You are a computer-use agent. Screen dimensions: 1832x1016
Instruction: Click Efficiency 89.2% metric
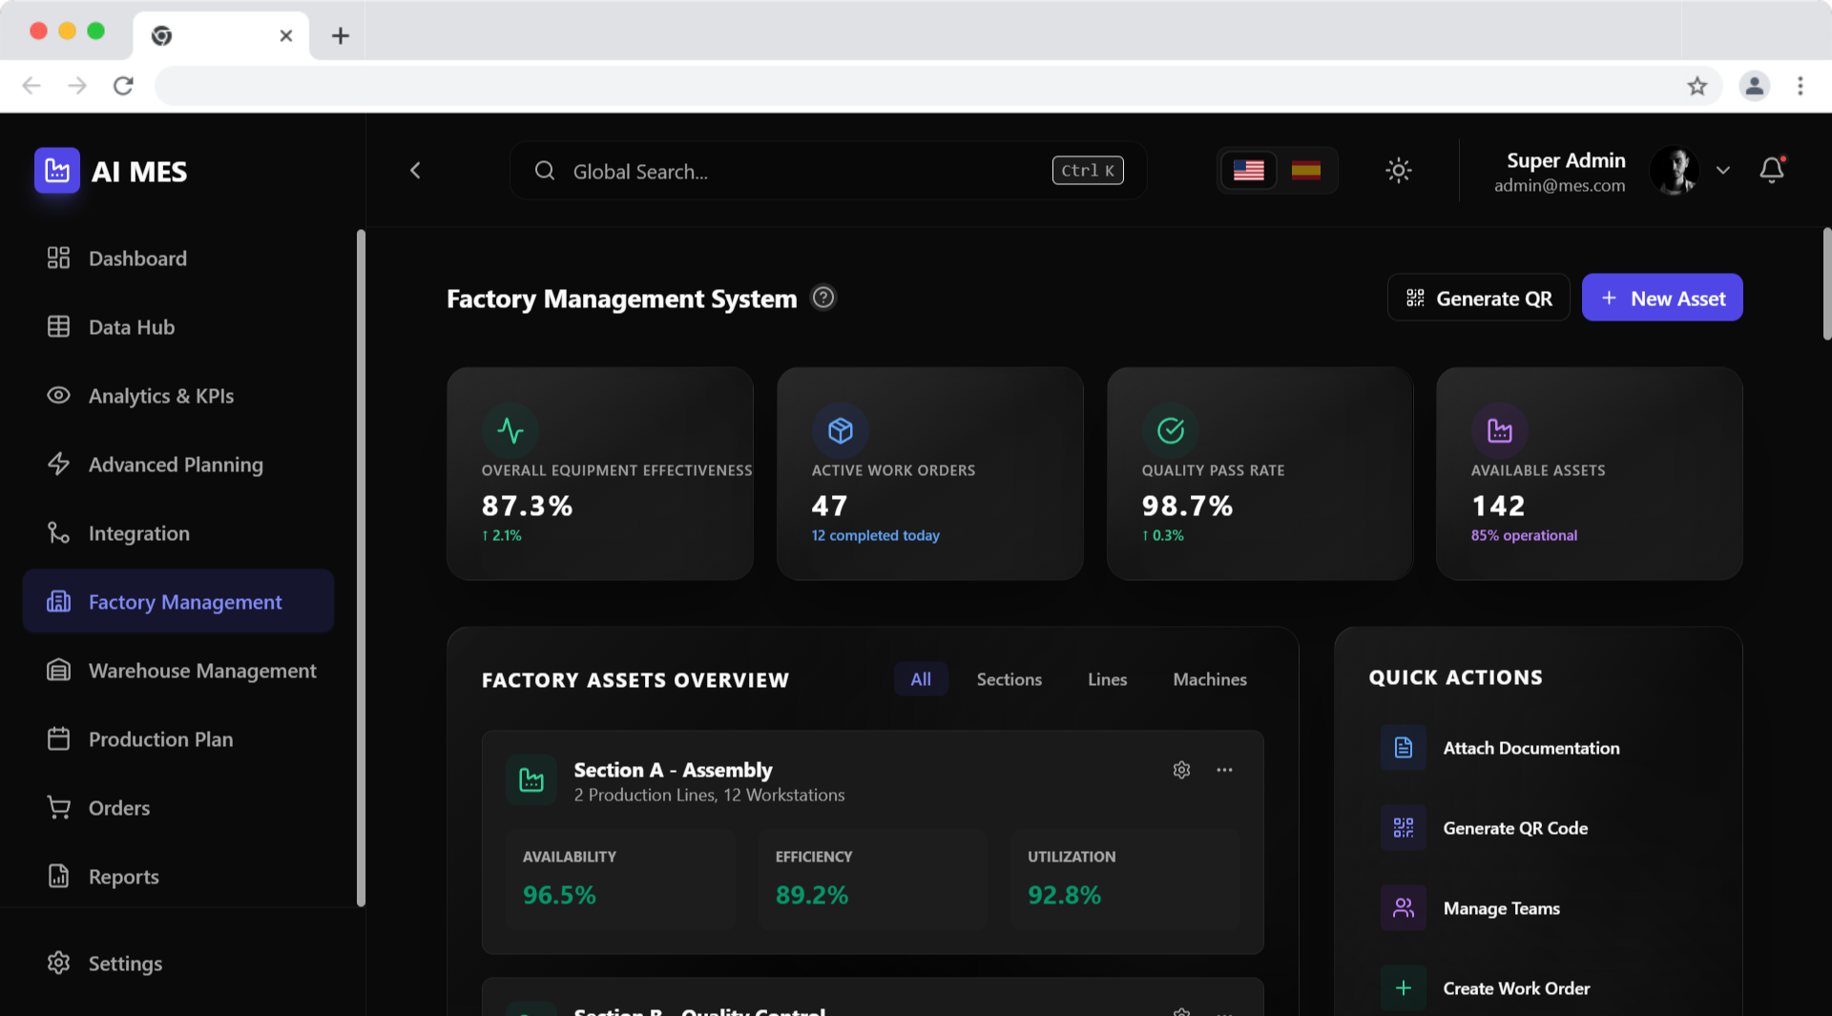(x=873, y=879)
